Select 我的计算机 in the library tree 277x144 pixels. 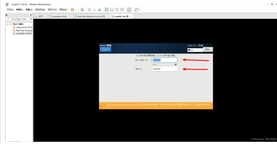(18, 24)
